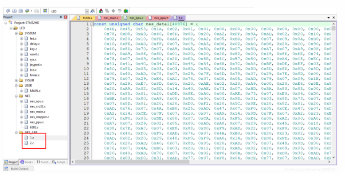The image size is (345, 174).
Task: Select sys.c in project tree
Action: (33, 59)
